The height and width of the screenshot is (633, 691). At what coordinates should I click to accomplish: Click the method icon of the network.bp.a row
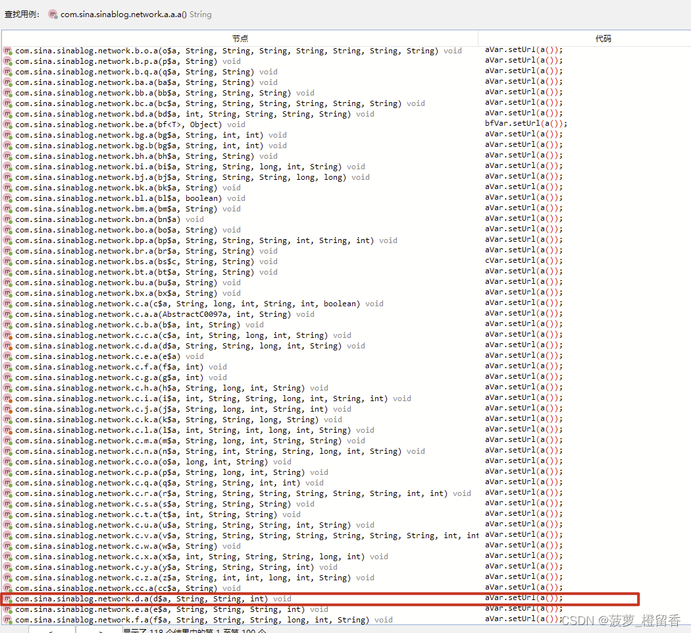[x=8, y=241]
